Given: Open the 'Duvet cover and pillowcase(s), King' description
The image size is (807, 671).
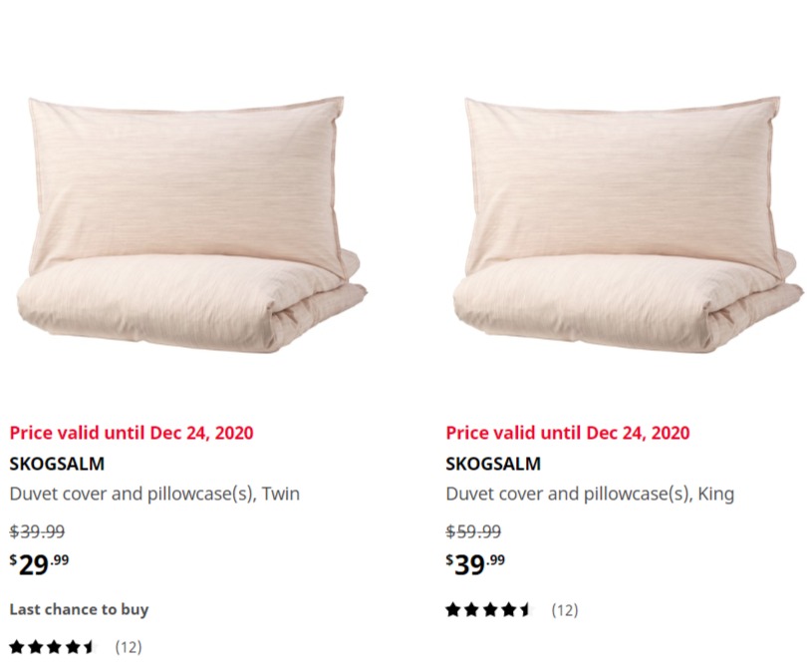Looking at the screenshot, I should (x=590, y=494).
